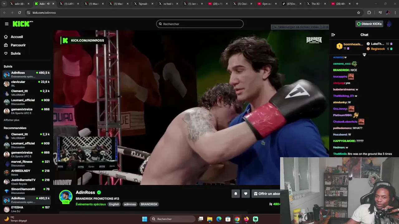
Task: Collapse the chat panel icon
Action: pos(333,35)
